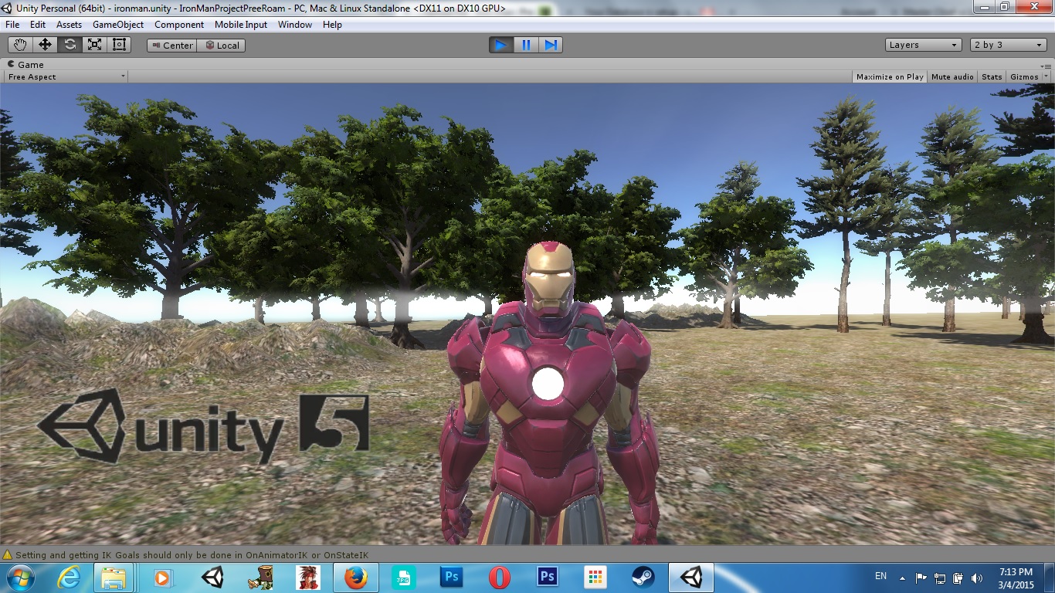Image resolution: width=1055 pixels, height=593 pixels.
Task: Open the green JPG app taskbar icon
Action: tap(403, 577)
